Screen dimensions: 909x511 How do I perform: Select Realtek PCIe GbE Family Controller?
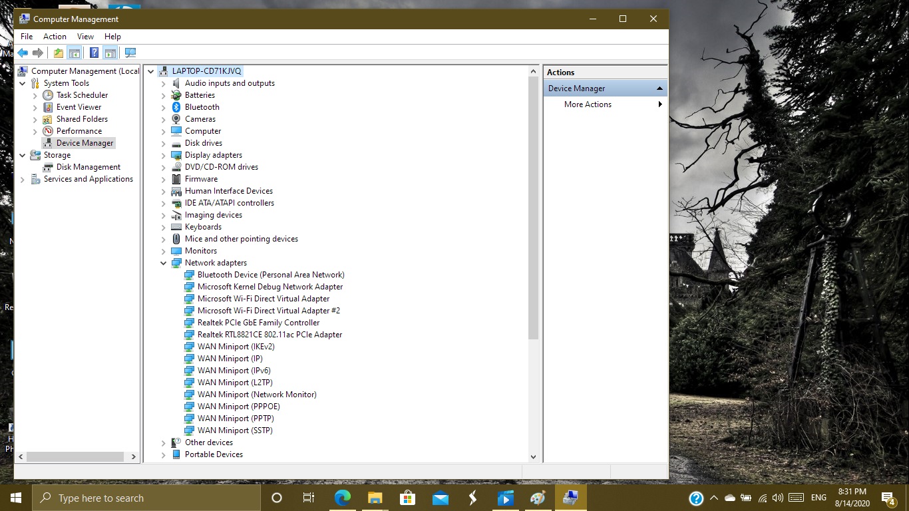point(258,323)
